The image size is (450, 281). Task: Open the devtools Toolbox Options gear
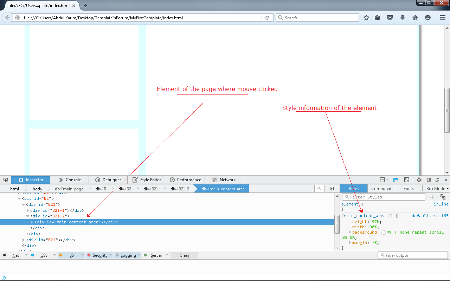[x=419, y=180]
